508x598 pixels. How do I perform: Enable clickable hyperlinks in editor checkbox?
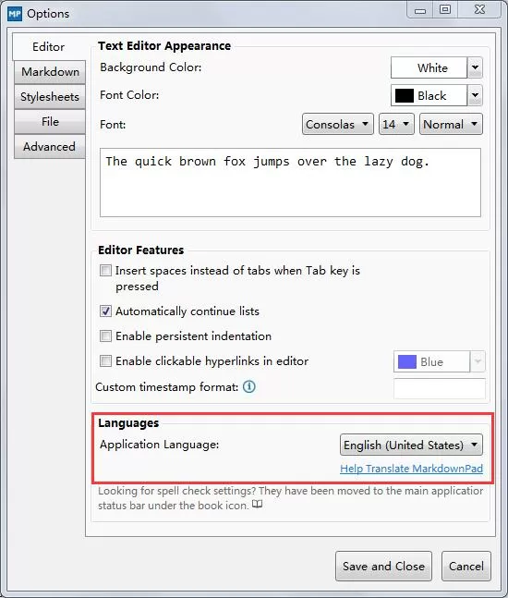pos(105,360)
